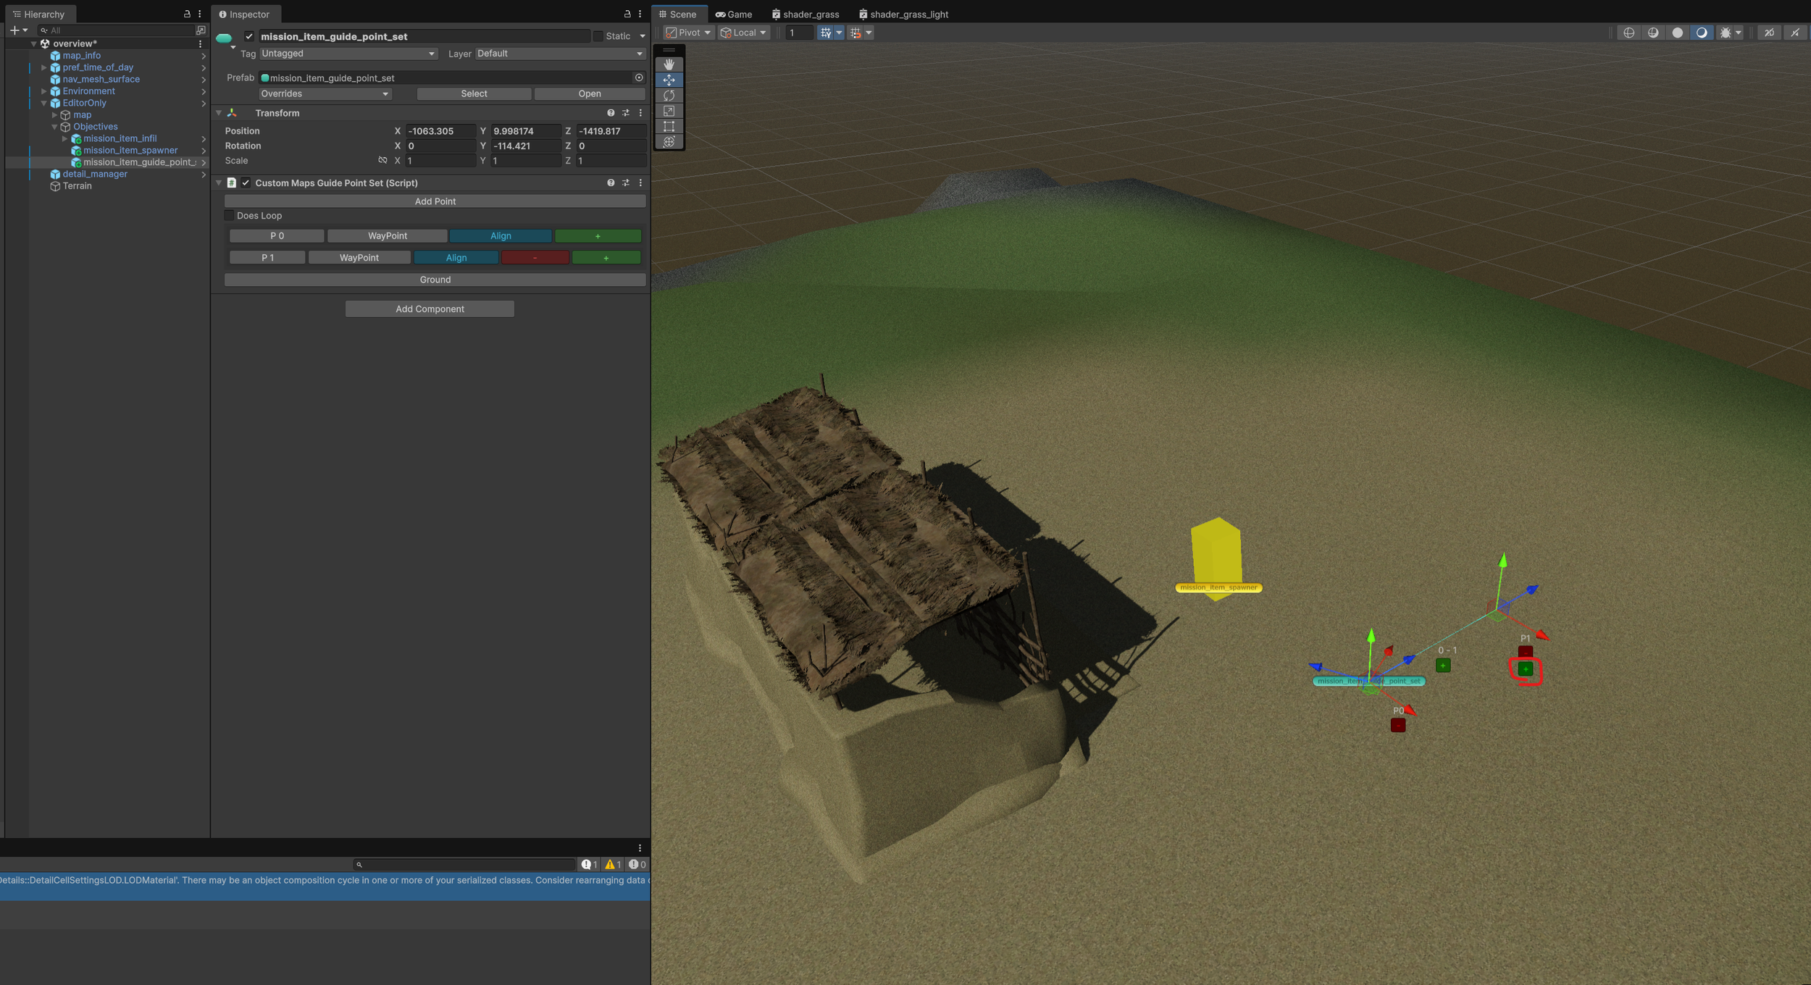Click the wireframe draw mode icon
Screen dimensions: 1811x985
pyautogui.click(x=1628, y=33)
